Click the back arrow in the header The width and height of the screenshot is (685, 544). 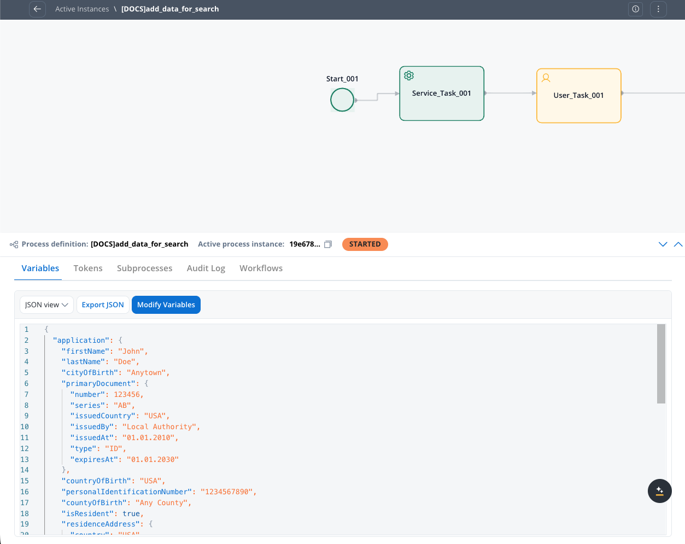pos(37,9)
